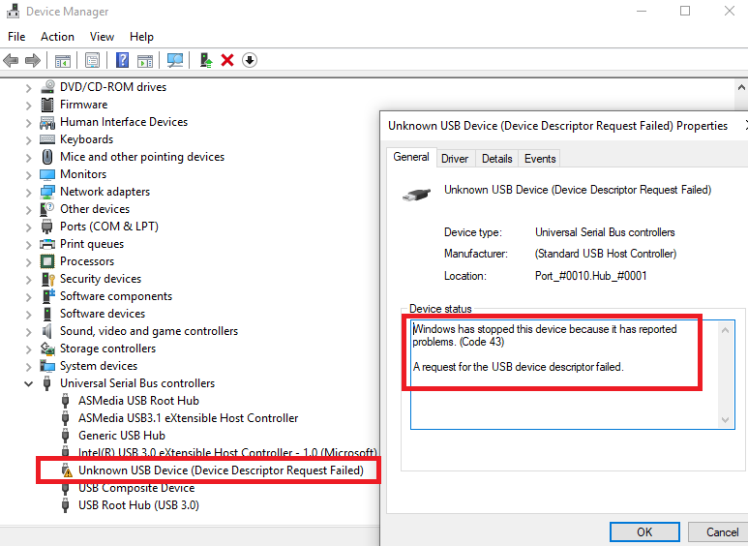Click the Update device driver icon
This screenshot has height=546, width=748.
pos(206,60)
